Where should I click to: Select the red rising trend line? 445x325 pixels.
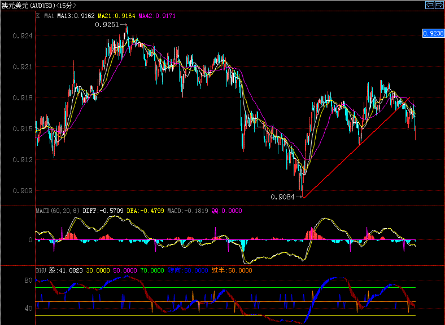[356, 148]
